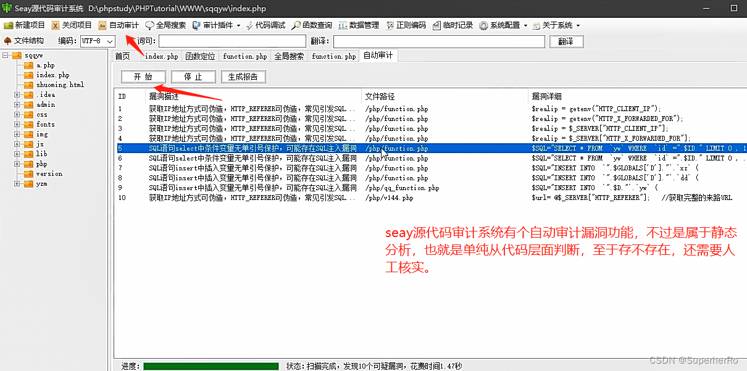The height and width of the screenshot is (371, 747).
Task: Switch to the index.php tab
Action: point(161,56)
